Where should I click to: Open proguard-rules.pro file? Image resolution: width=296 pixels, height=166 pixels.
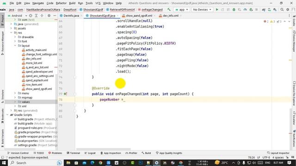point(30,128)
